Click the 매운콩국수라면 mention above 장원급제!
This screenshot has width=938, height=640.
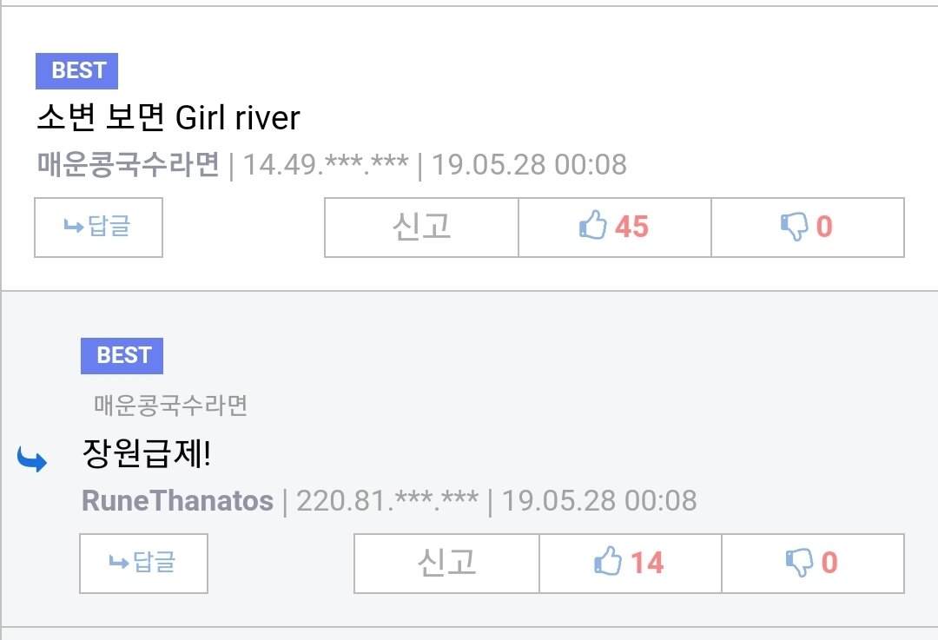click(171, 406)
